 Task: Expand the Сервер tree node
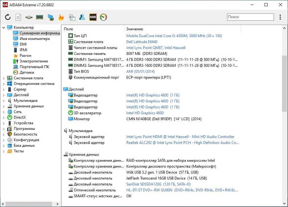[x=3, y=90]
